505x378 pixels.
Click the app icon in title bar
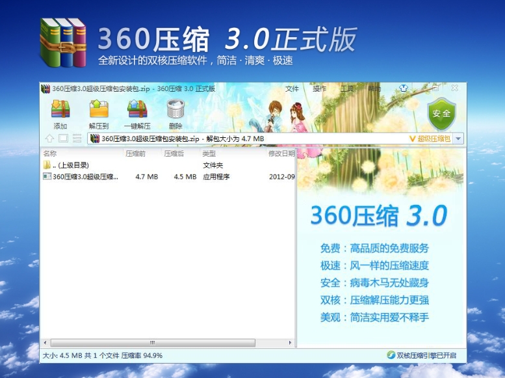click(x=45, y=88)
